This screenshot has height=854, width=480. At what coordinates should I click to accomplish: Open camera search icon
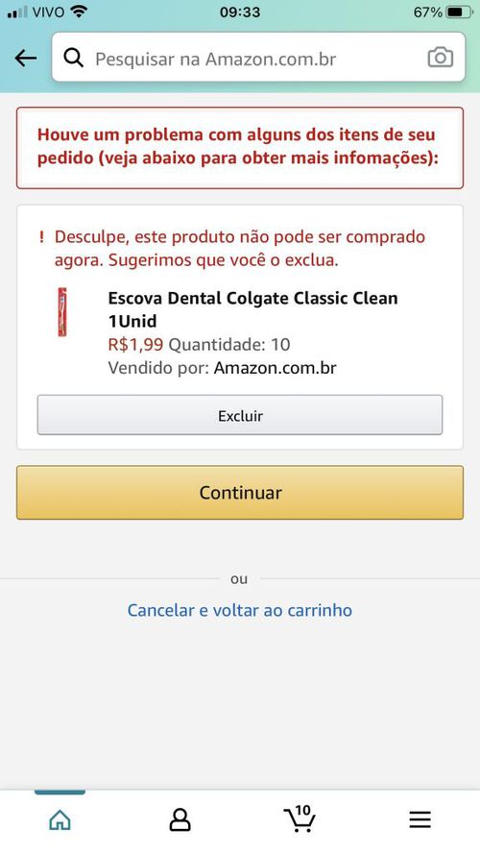point(441,58)
